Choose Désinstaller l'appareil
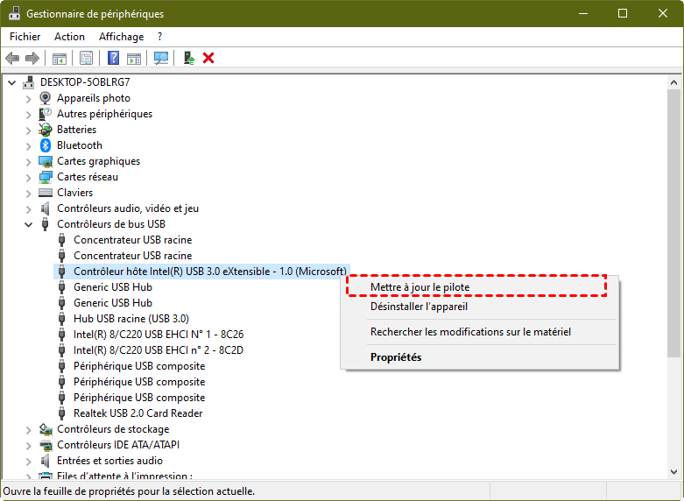Viewport: 684px width, 501px height. (480, 307)
